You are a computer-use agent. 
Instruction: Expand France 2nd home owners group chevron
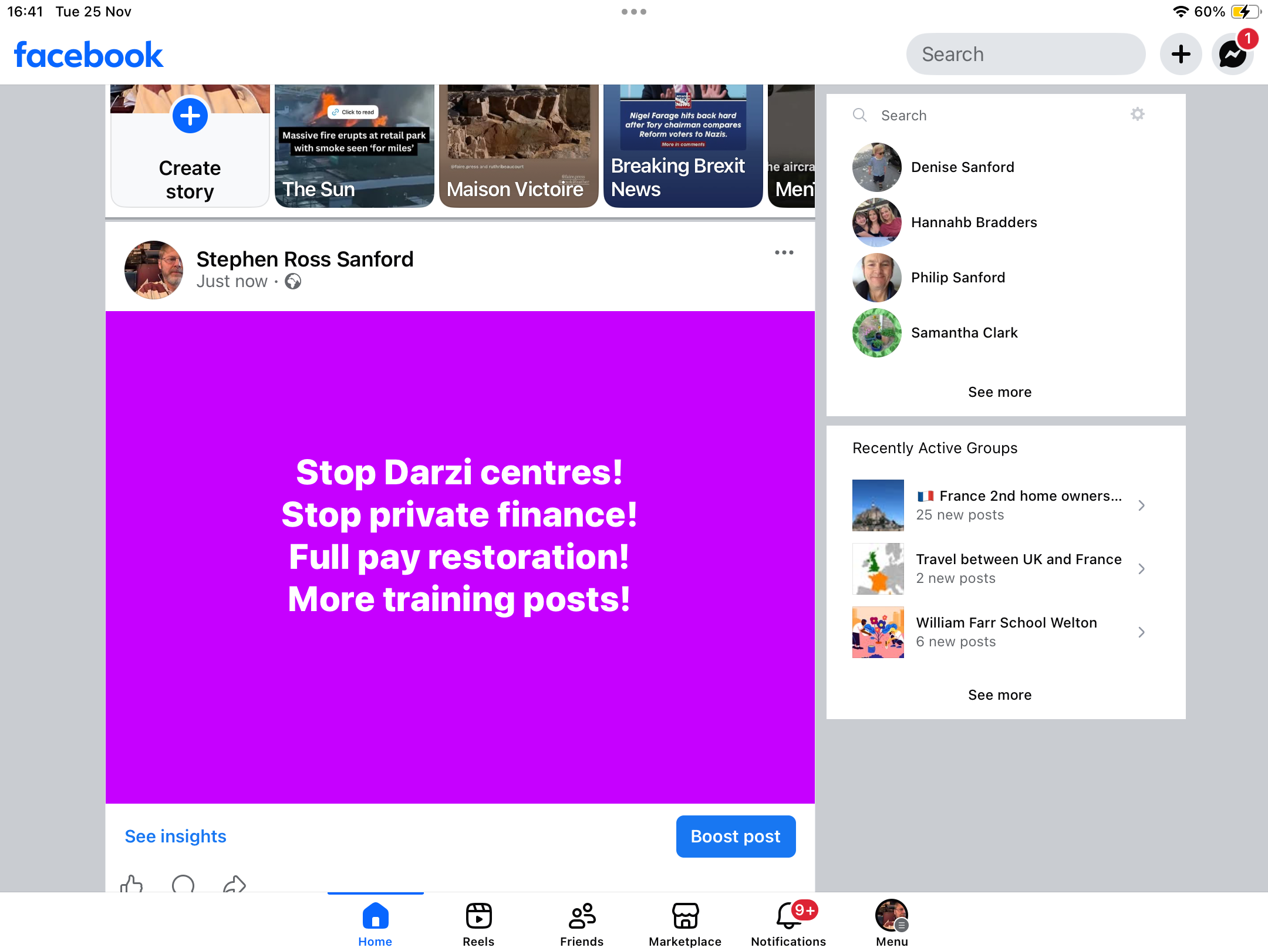point(1141,505)
